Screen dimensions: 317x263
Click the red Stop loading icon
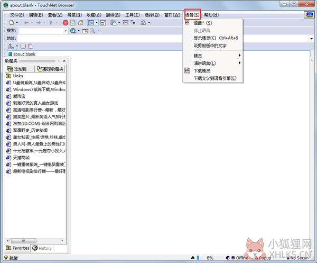tap(66, 23)
